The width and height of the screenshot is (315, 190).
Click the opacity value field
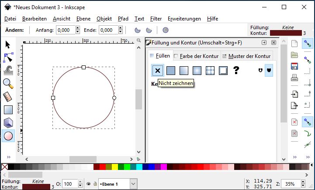coord(70,184)
